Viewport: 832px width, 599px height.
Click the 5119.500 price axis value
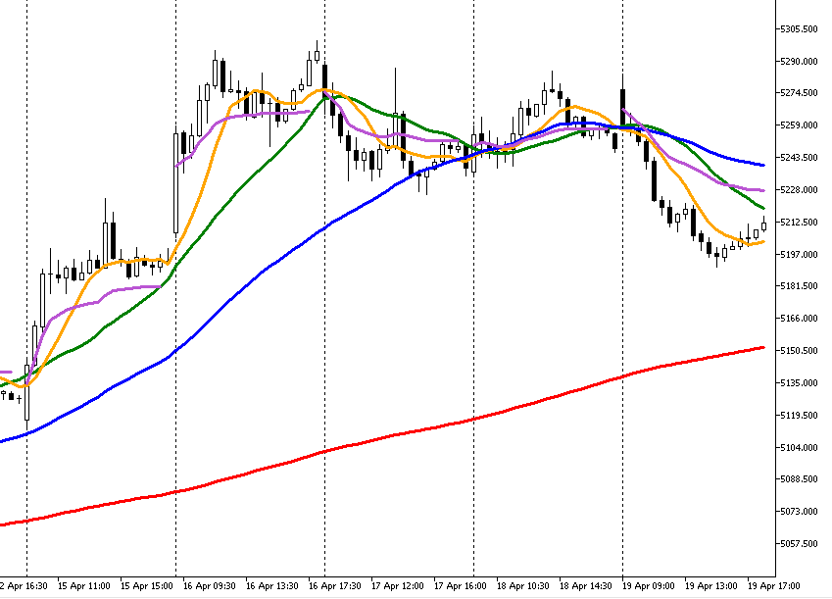click(x=799, y=416)
